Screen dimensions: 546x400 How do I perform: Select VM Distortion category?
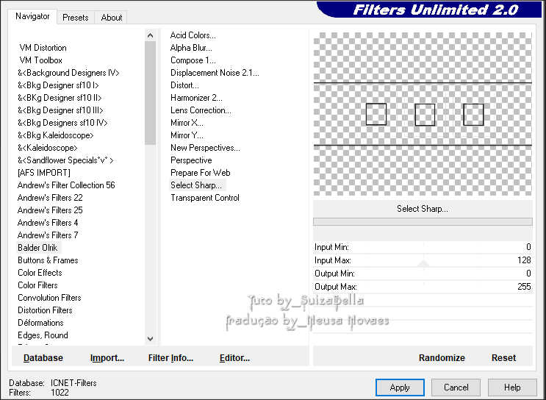coord(43,48)
